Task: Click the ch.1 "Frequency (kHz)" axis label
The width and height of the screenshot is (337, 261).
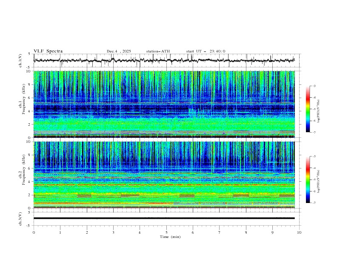Action: [23, 98]
